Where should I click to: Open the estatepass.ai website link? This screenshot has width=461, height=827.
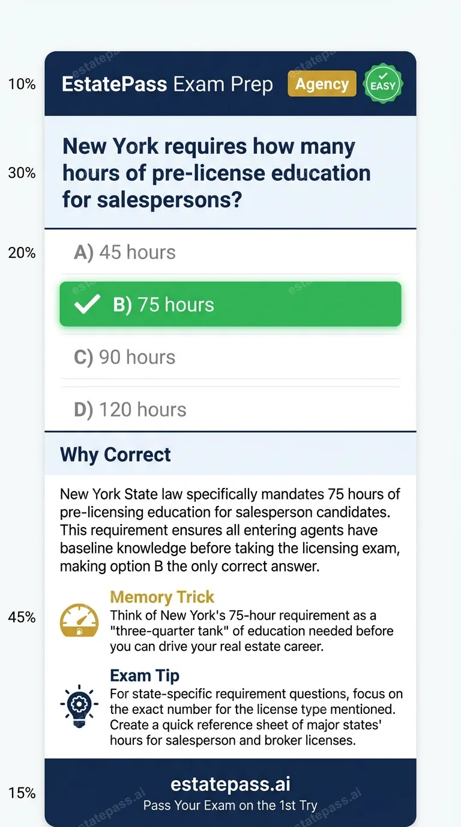[230, 783]
